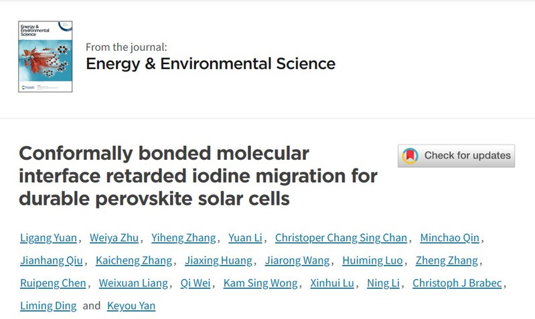Screen dimensions: 535x319
Task: Select author Jianhang Qiu
Action: [49, 261]
